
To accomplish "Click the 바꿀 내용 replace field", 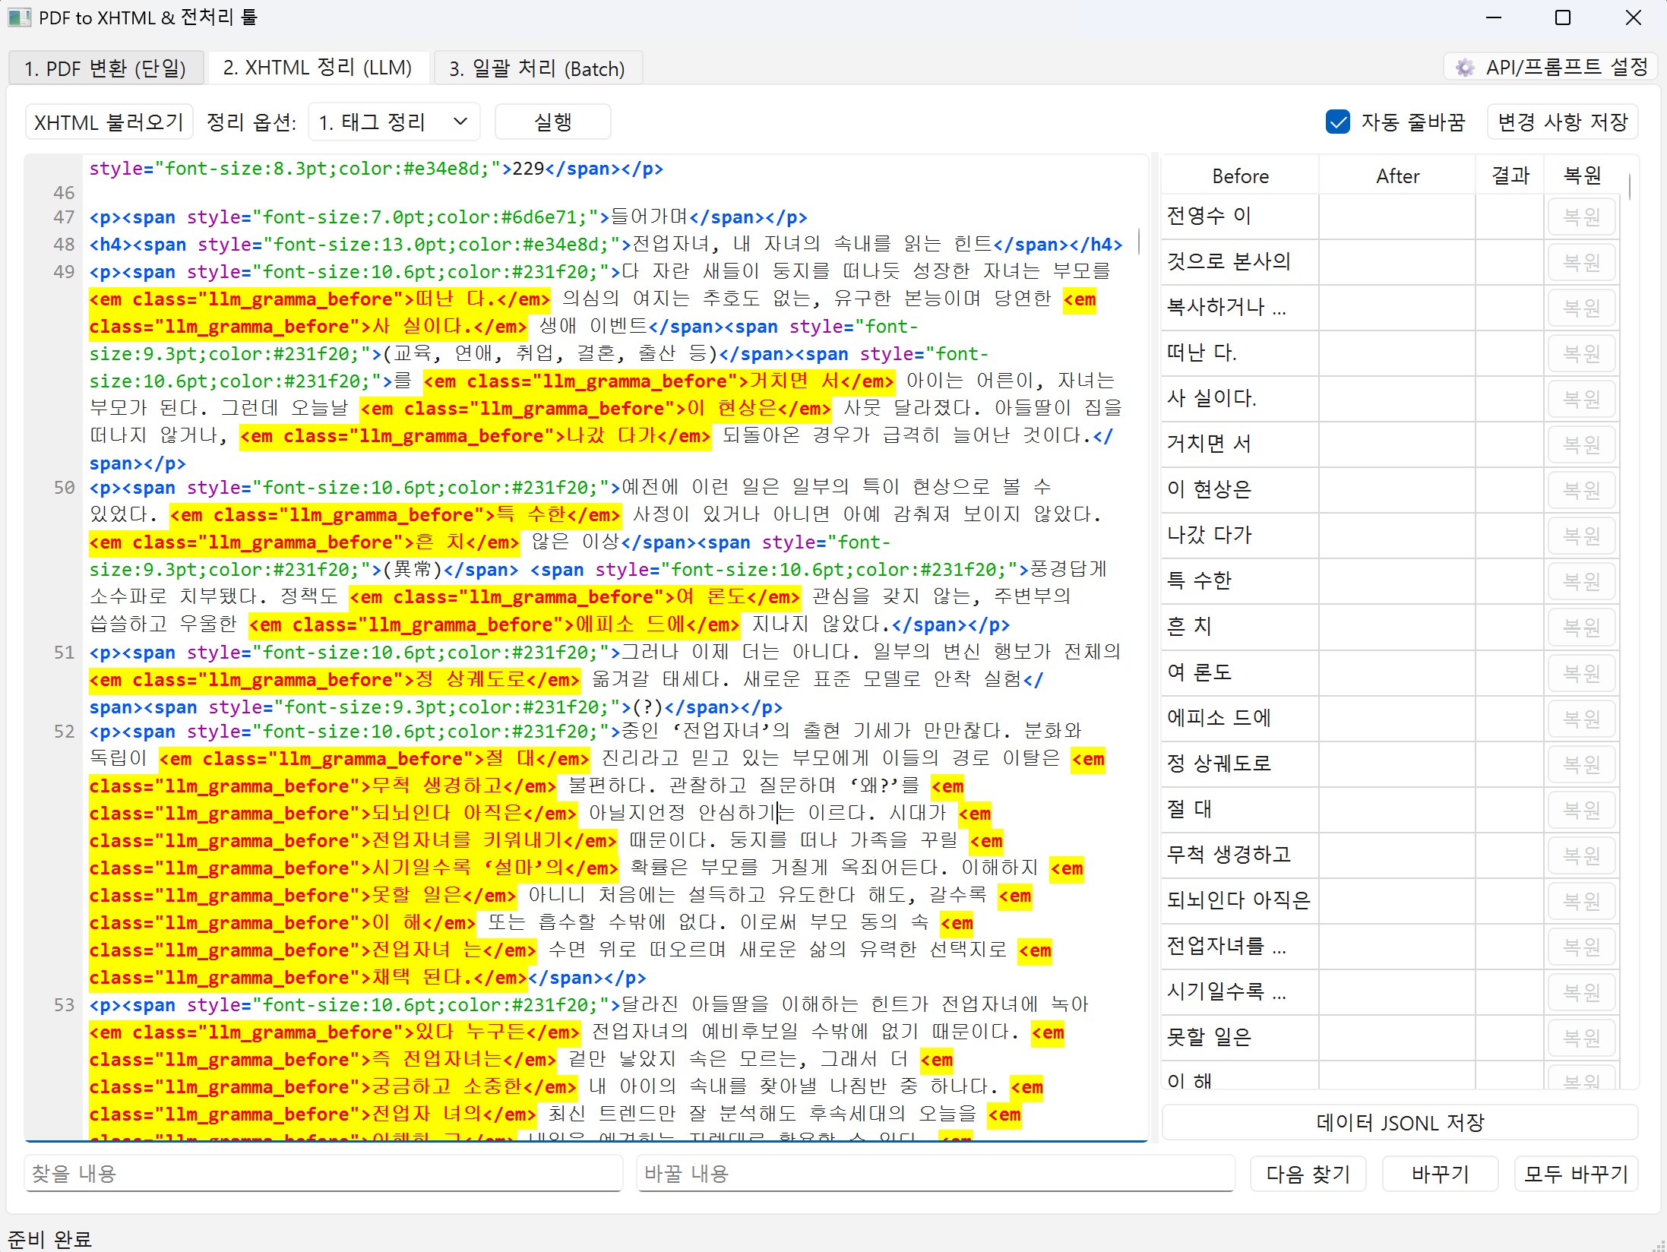I will point(935,1174).
